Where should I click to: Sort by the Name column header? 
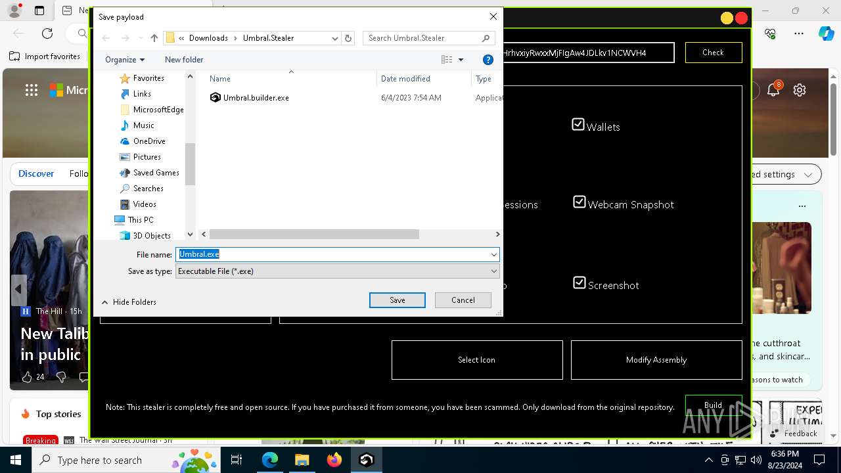[220, 79]
